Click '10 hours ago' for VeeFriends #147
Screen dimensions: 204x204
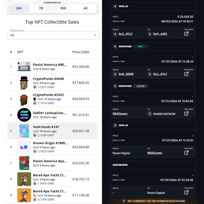pos(48,131)
